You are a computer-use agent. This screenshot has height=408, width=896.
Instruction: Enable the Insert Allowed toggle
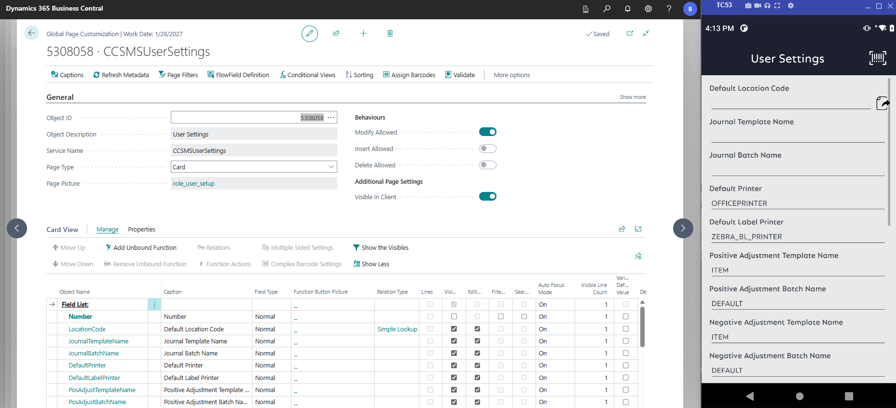(487, 149)
